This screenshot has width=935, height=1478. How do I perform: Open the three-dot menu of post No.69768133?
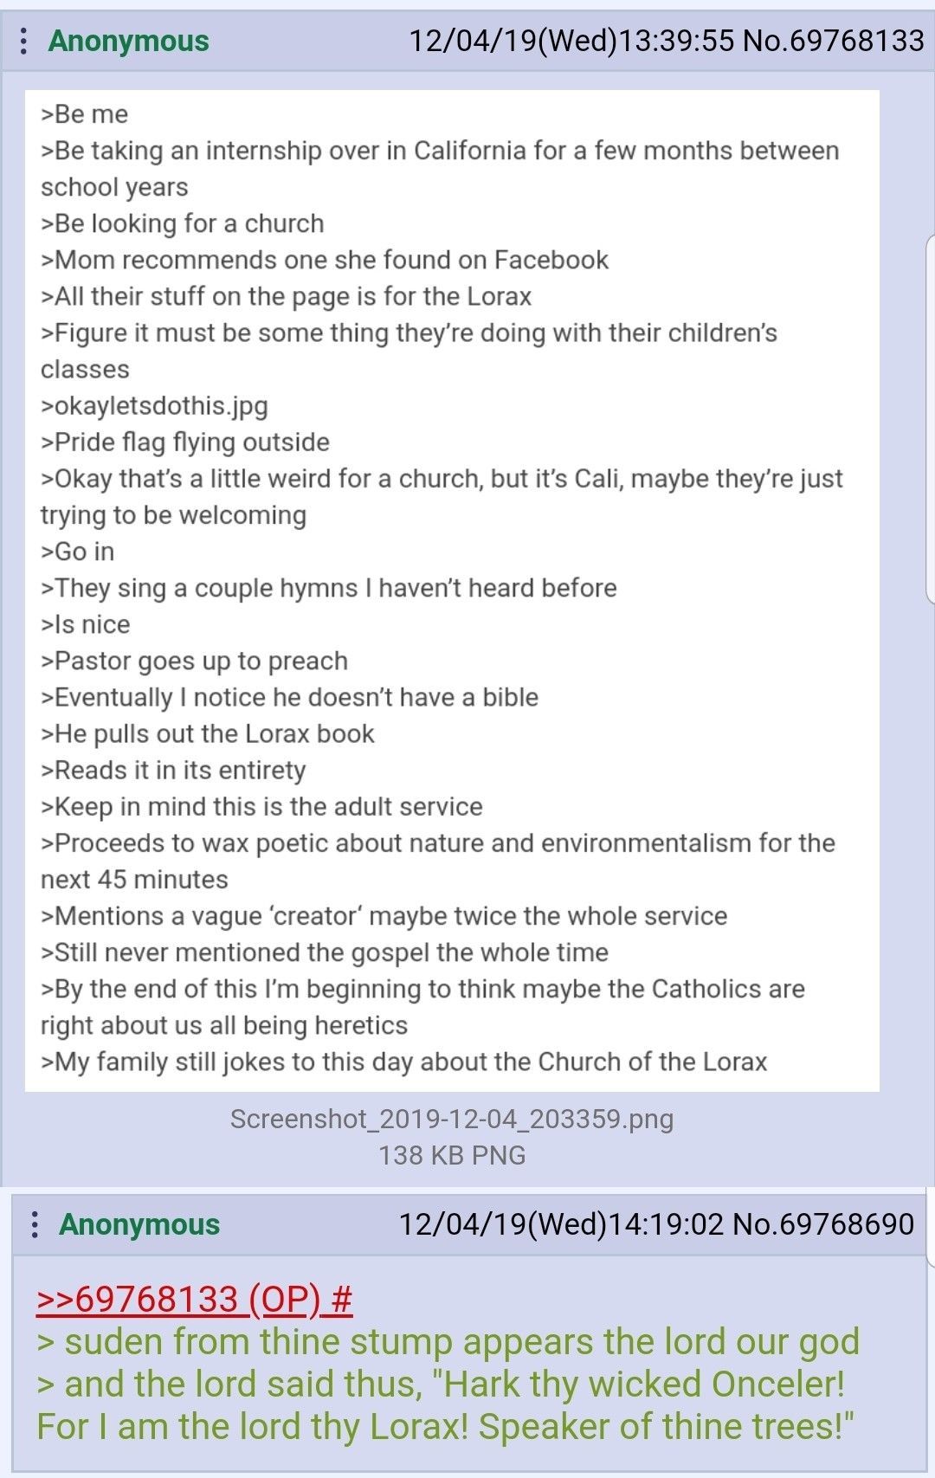click(x=23, y=41)
